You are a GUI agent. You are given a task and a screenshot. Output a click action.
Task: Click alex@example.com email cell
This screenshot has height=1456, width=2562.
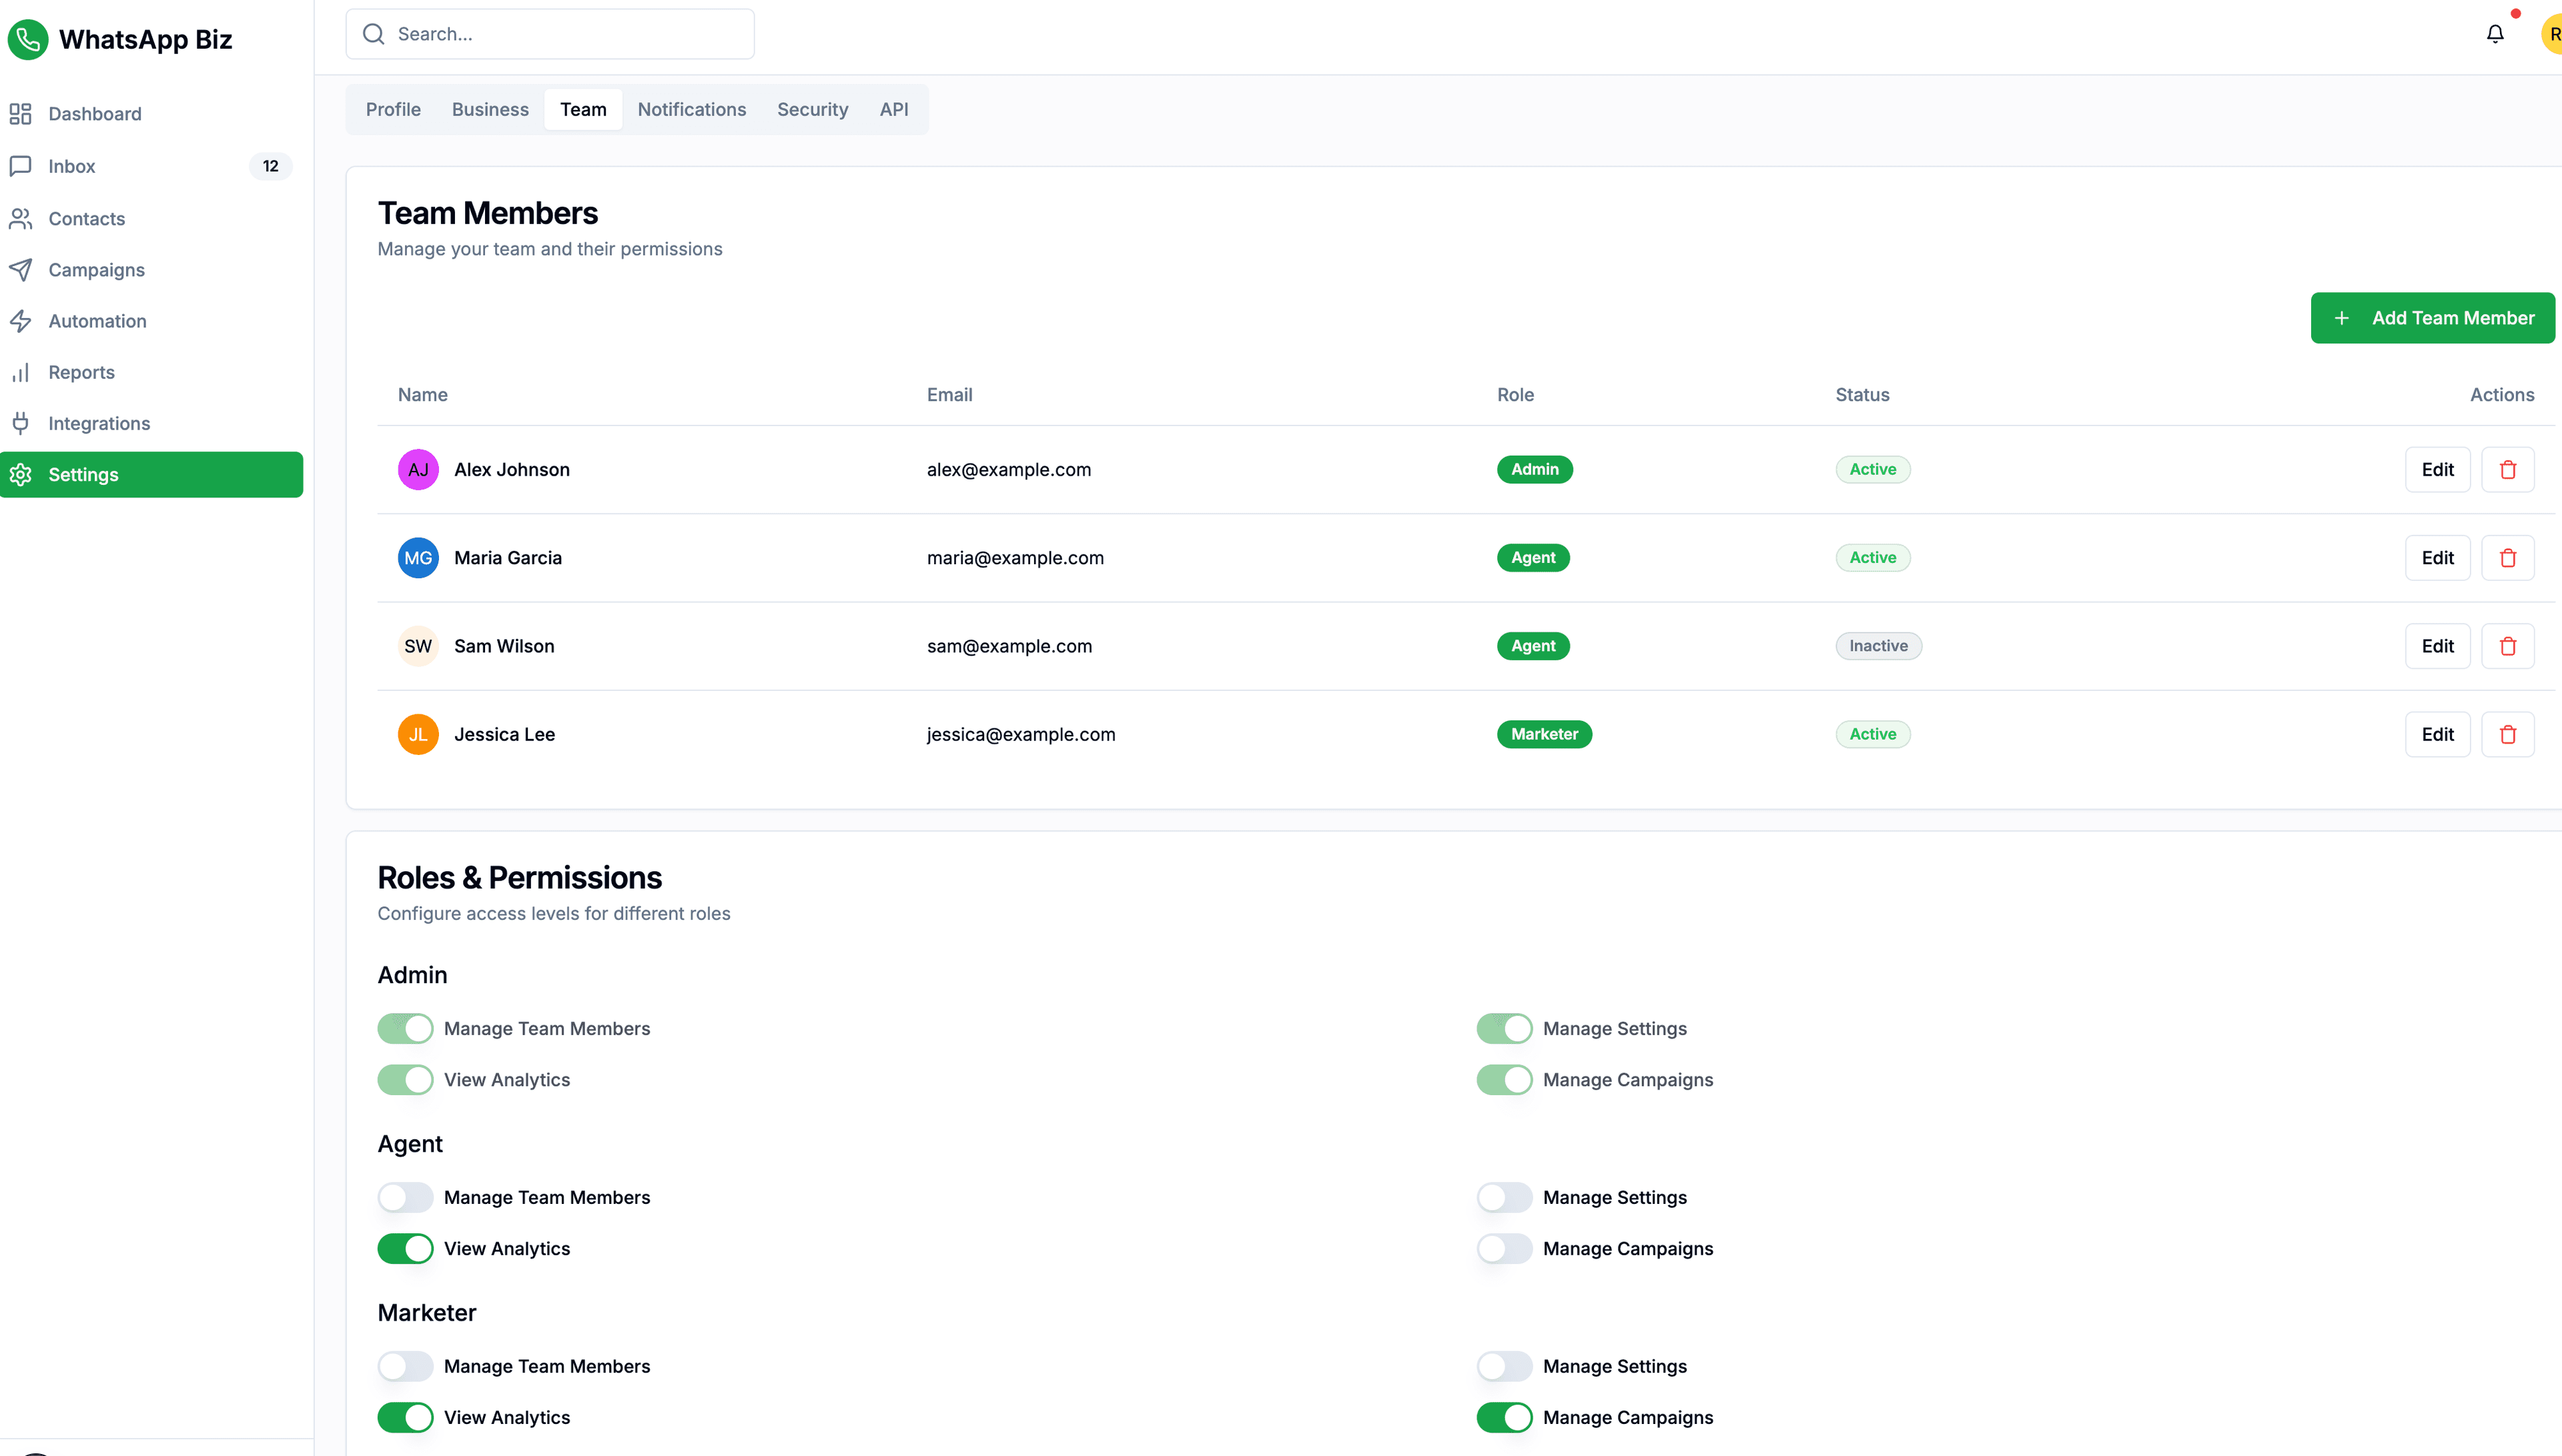click(1009, 470)
